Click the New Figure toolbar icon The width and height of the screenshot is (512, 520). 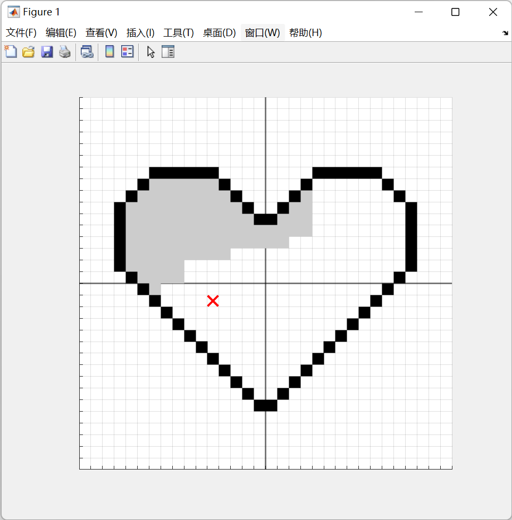coord(11,52)
